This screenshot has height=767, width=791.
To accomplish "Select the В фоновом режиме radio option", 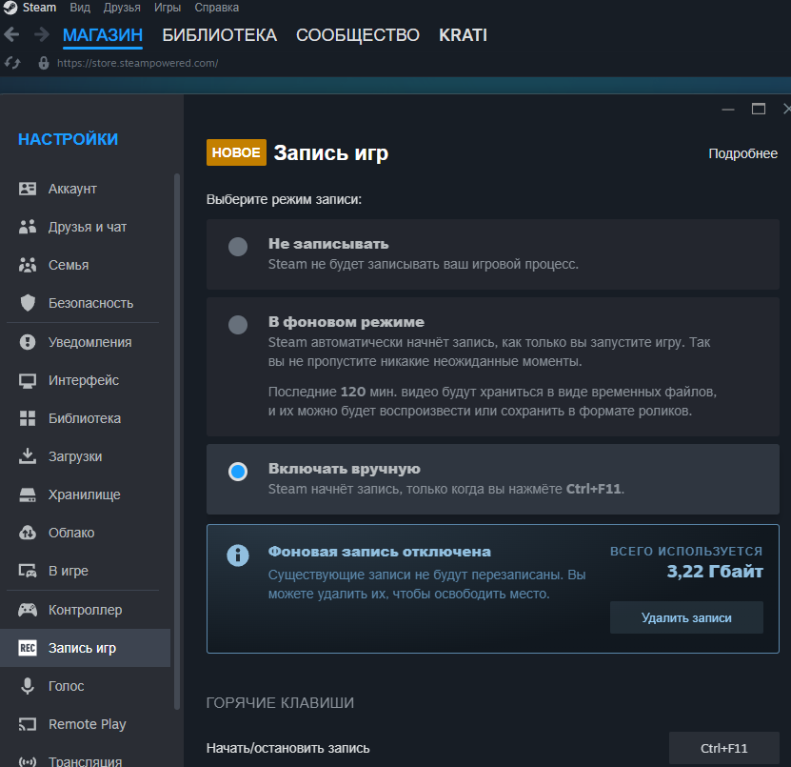I will [238, 325].
